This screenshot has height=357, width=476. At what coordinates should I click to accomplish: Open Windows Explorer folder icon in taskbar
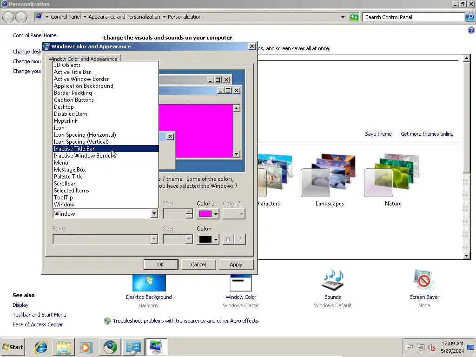click(63, 347)
